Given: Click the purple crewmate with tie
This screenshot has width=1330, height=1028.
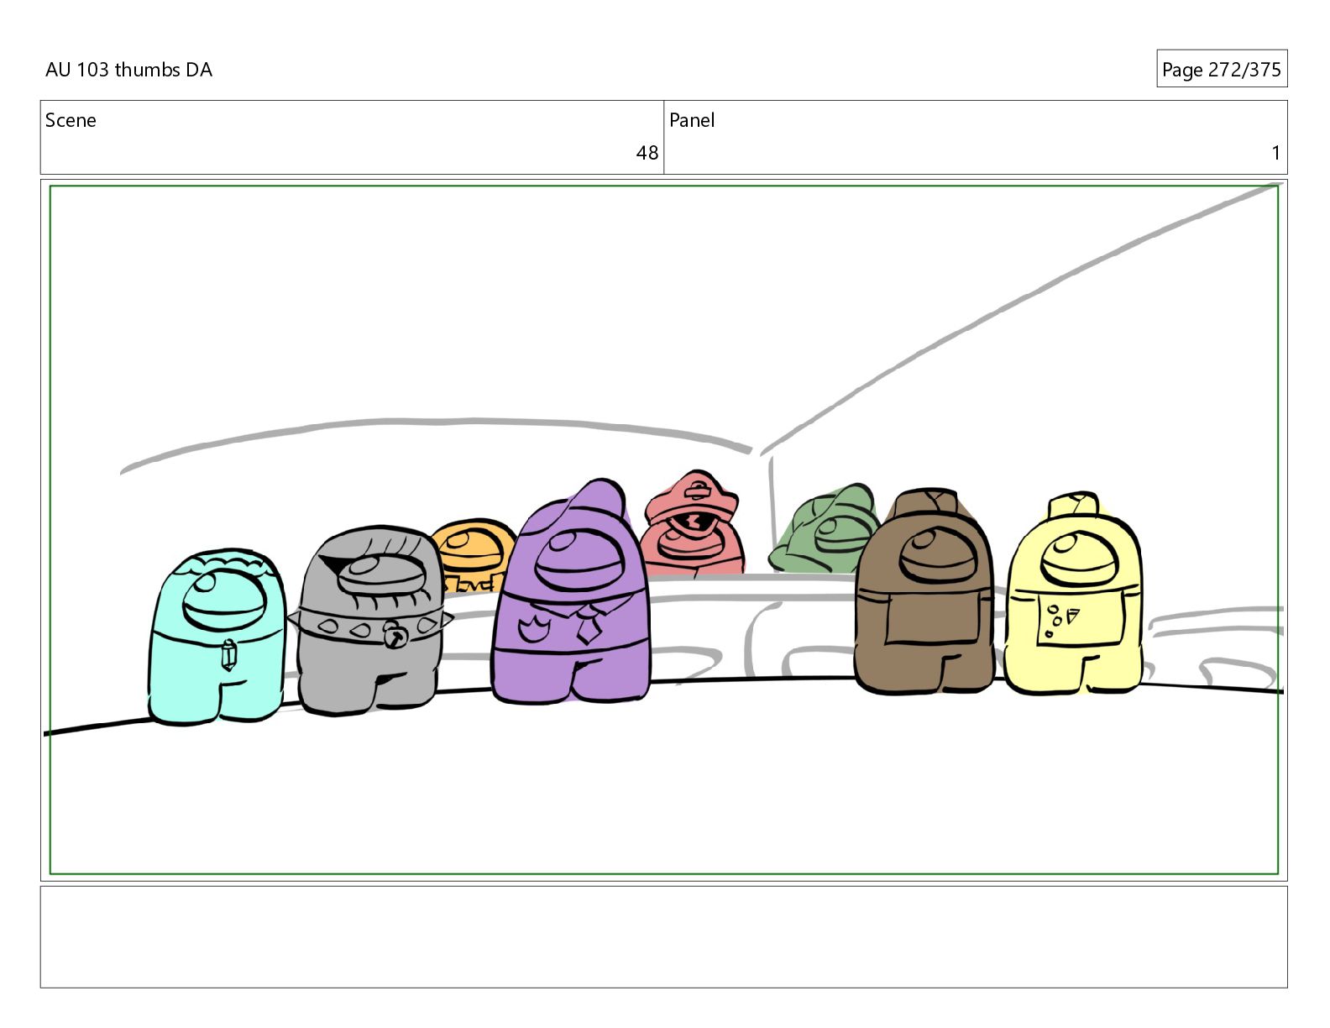Looking at the screenshot, I should point(572,591).
